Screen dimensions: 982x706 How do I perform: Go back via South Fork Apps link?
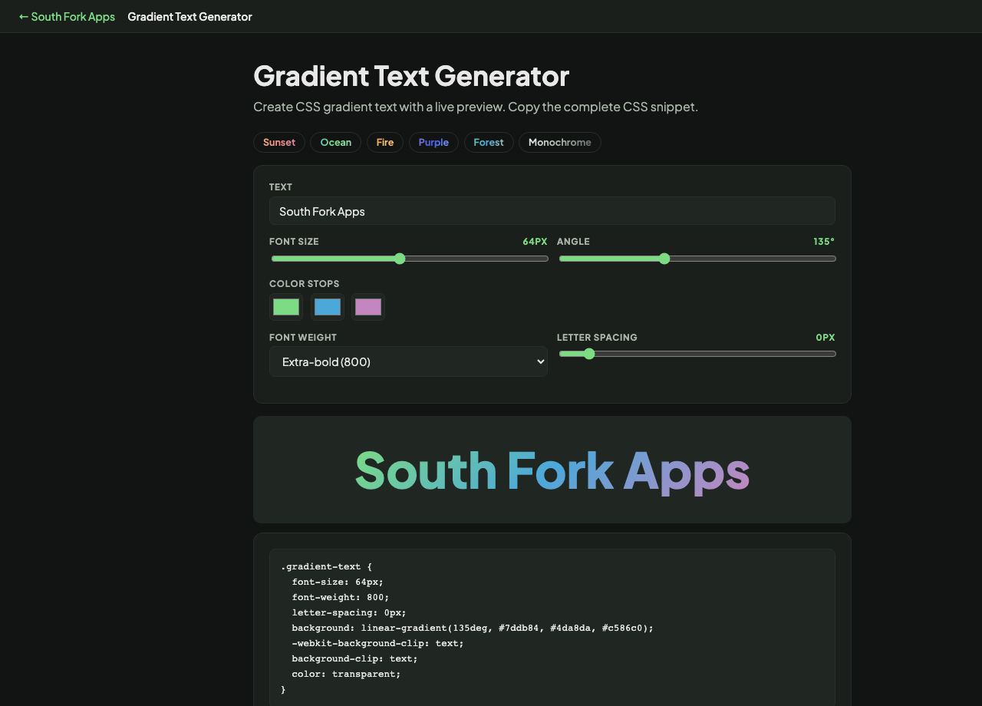67,16
